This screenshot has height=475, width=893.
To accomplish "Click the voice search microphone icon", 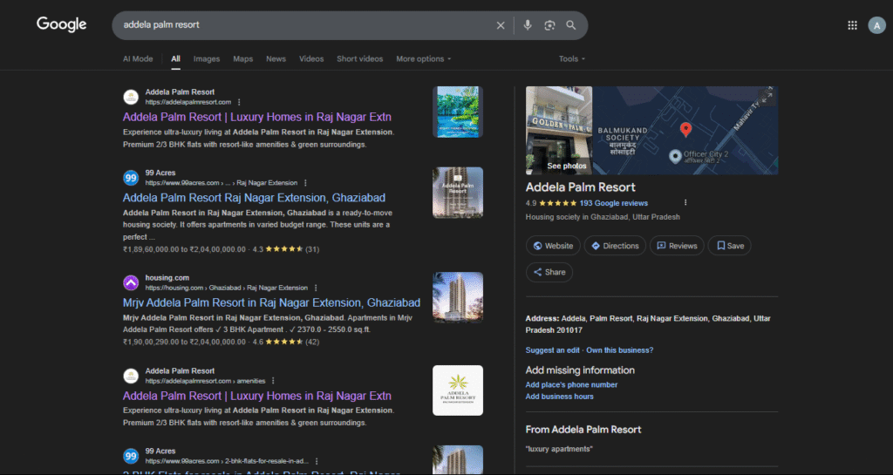I will pyautogui.click(x=528, y=25).
